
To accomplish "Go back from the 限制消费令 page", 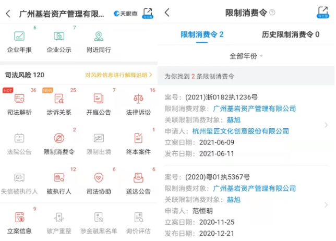I will click(x=167, y=13).
